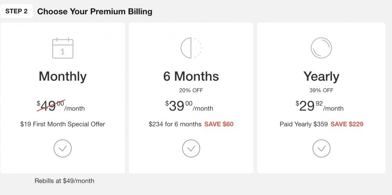This screenshot has width=392, height=195.
Task: Click the Monthly plan heading
Action: pos(62,76)
